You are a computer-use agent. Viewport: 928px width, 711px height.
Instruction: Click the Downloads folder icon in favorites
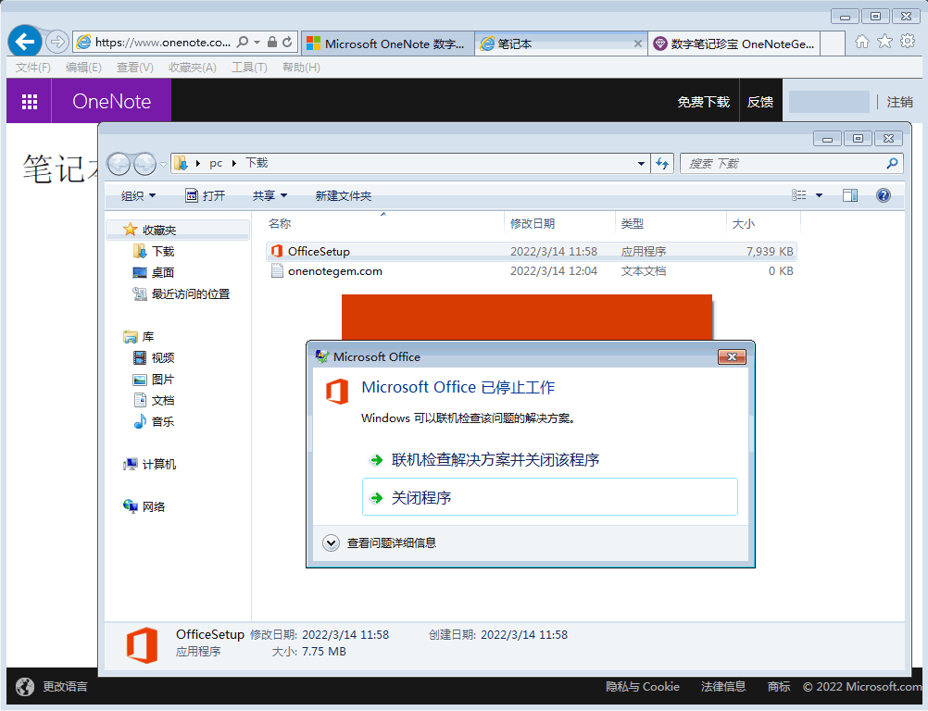tap(140, 252)
